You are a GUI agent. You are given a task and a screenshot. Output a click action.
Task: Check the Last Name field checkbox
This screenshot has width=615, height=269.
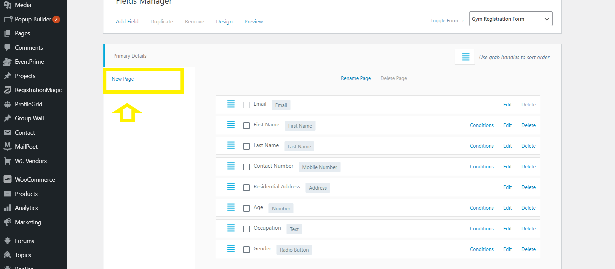pyautogui.click(x=246, y=146)
